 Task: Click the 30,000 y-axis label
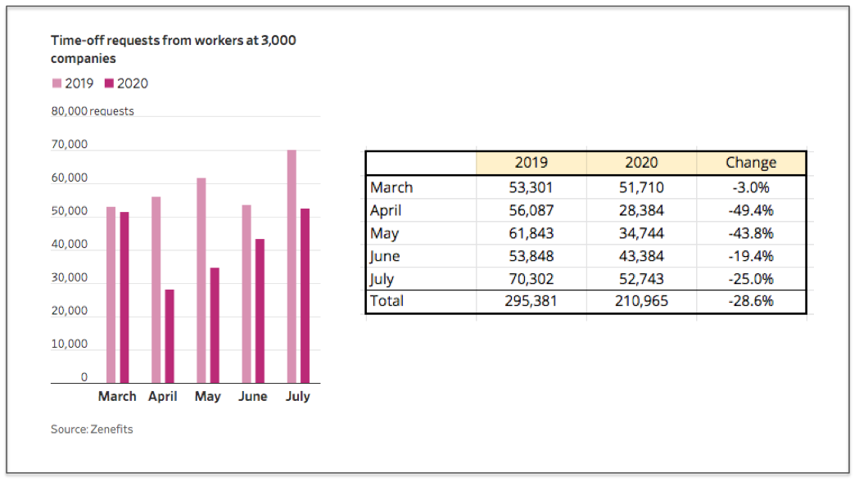point(69,277)
